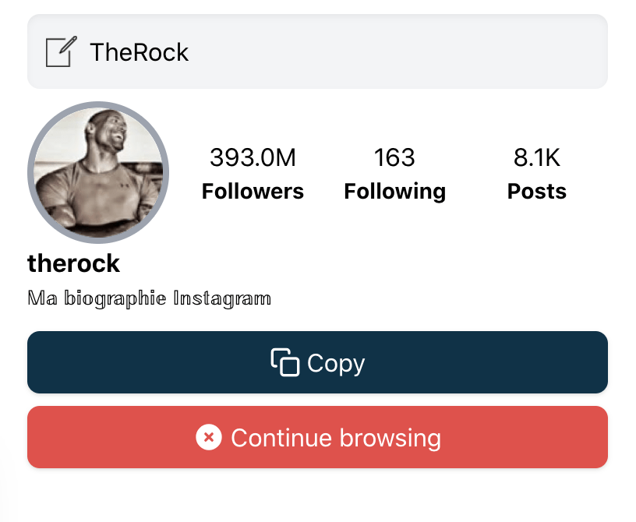The width and height of the screenshot is (636, 522).
Task: Select the 'Ma biographie Instagram' bio text
Action: [x=149, y=299]
